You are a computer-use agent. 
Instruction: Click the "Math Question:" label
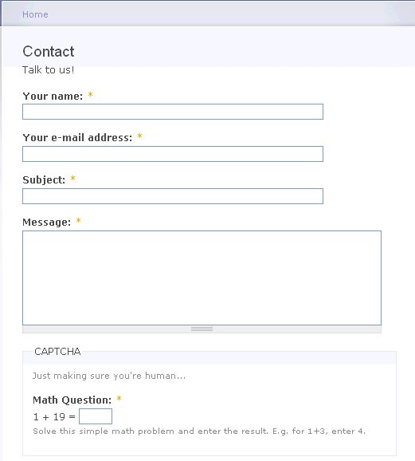[x=72, y=400]
